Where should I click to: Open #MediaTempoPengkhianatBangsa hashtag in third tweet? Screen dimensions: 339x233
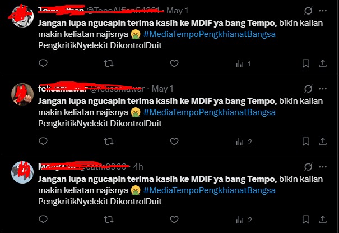click(209, 190)
